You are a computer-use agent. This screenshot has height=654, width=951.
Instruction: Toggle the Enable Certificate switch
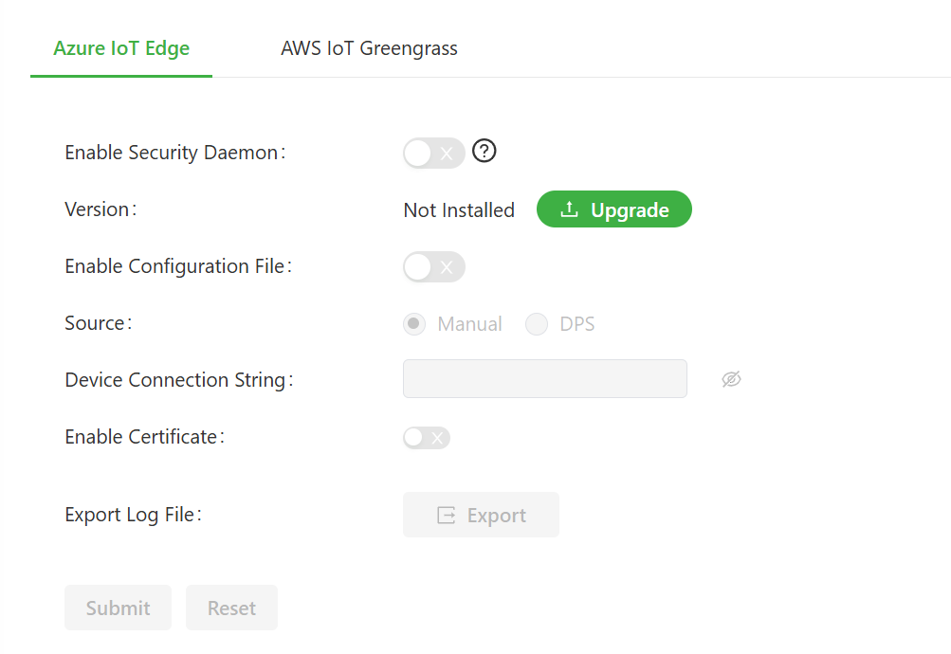426,437
